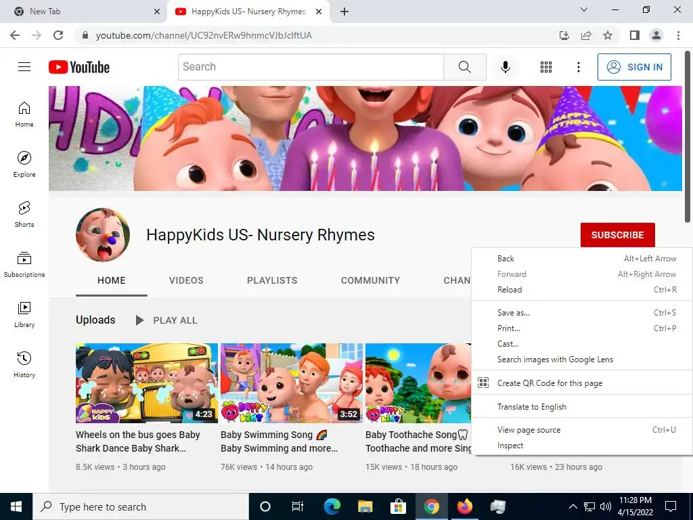Screen dimensions: 693x520
Task: Open Subscriptions in the sidebar
Action: coord(24,265)
